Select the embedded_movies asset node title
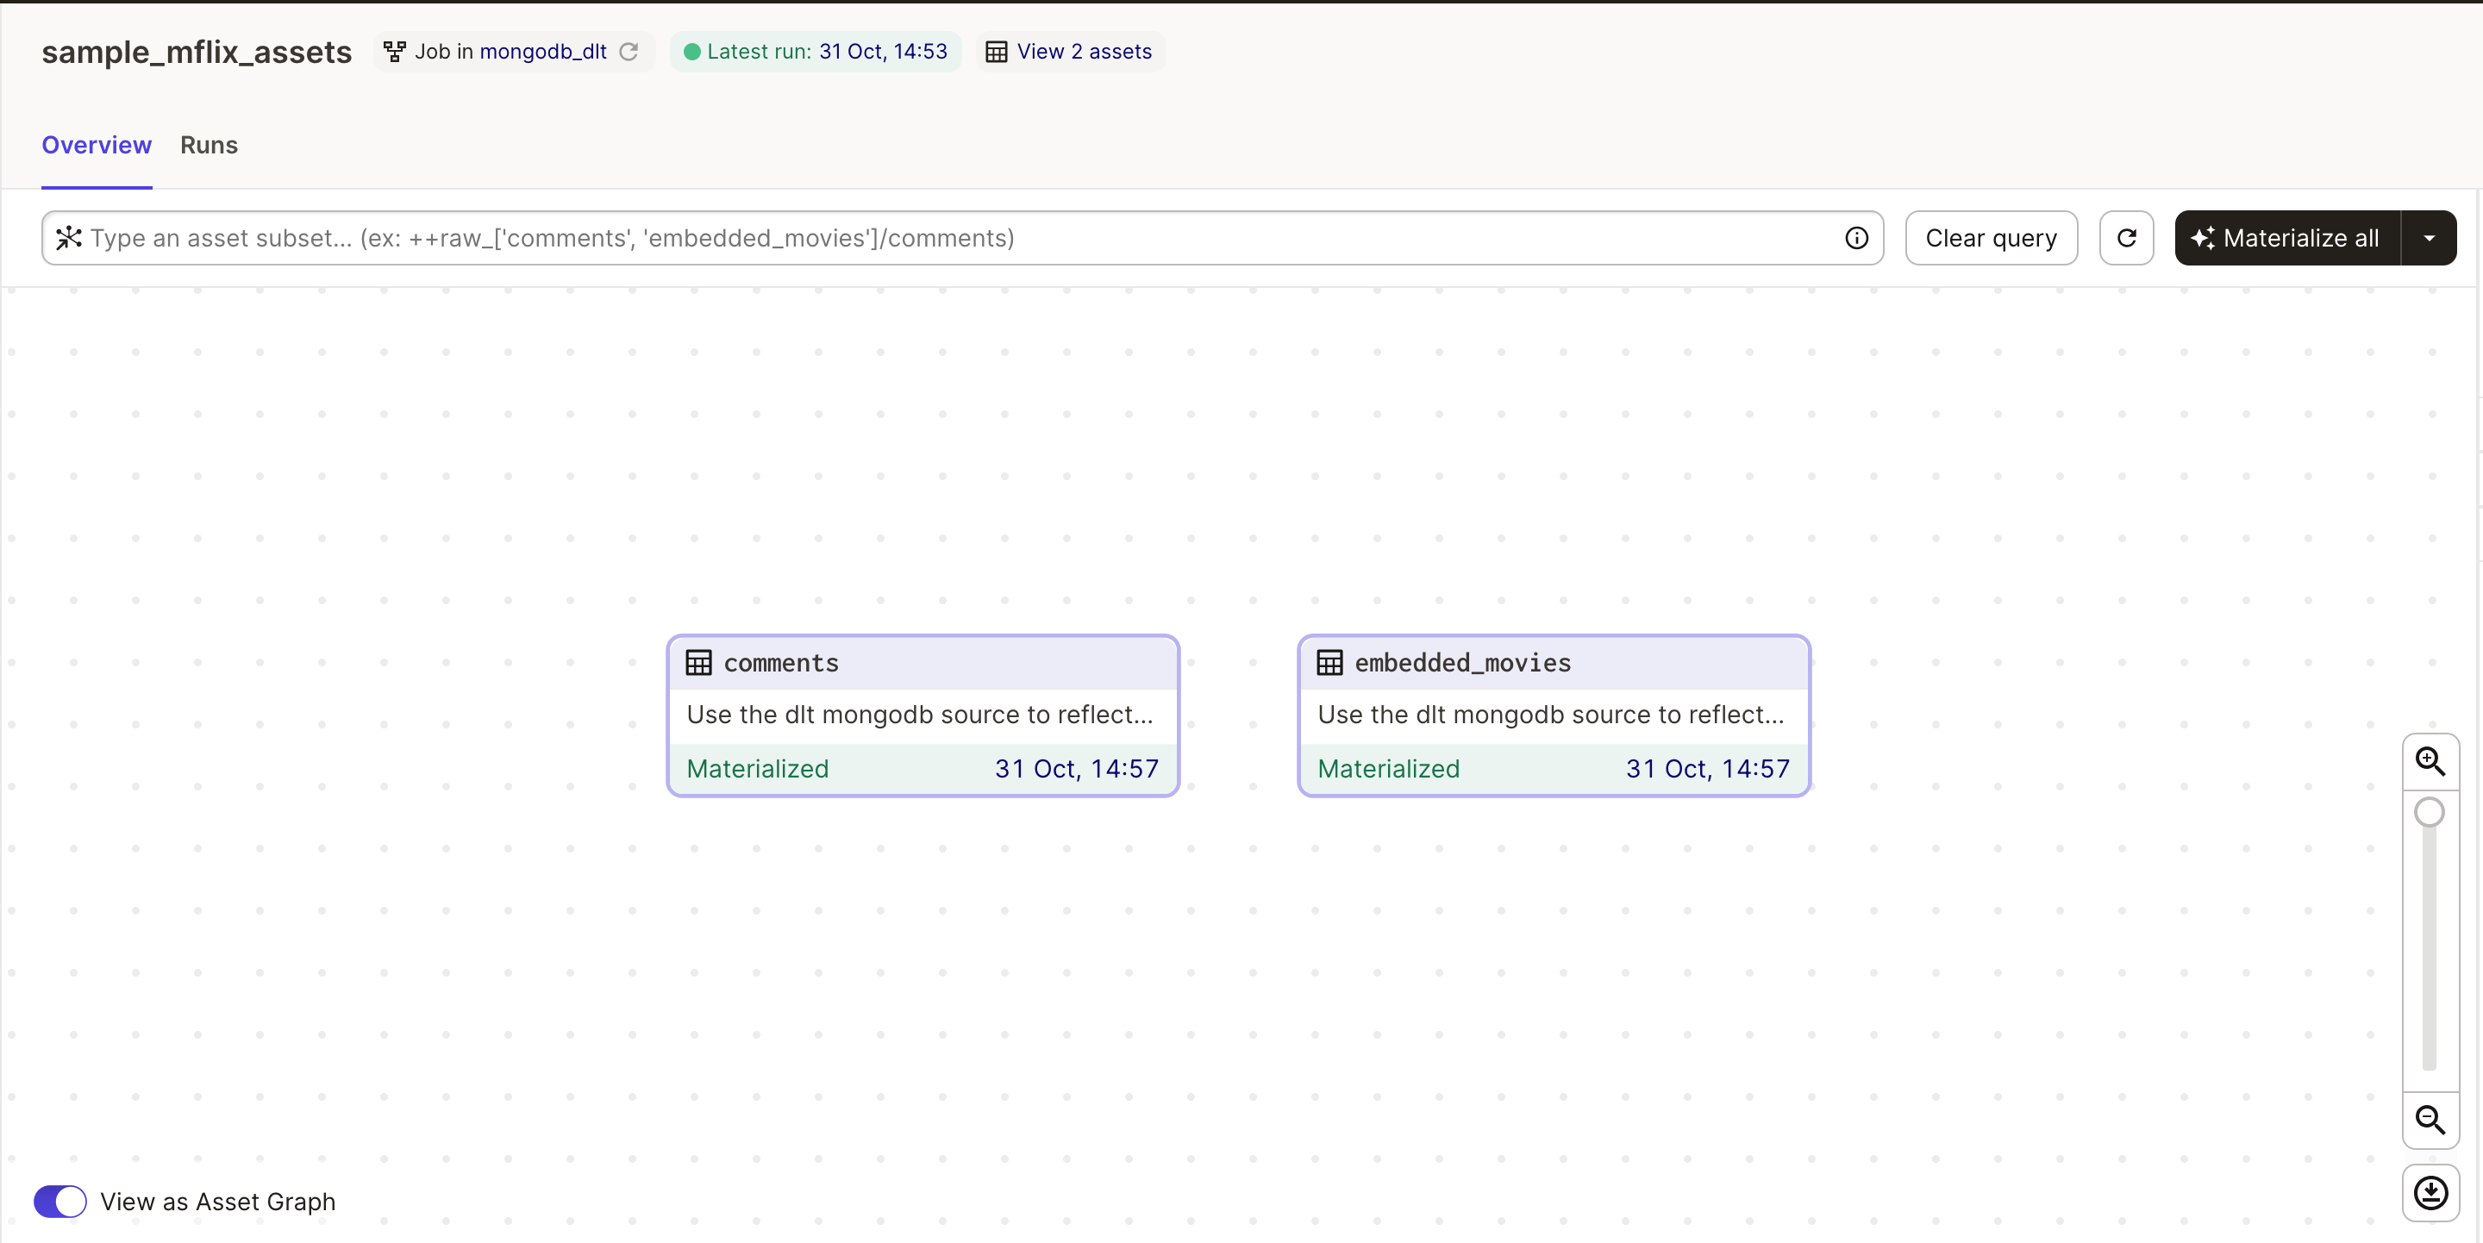Viewport: 2483px width, 1243px height. pyautogui.click(x=1462, y=663)
